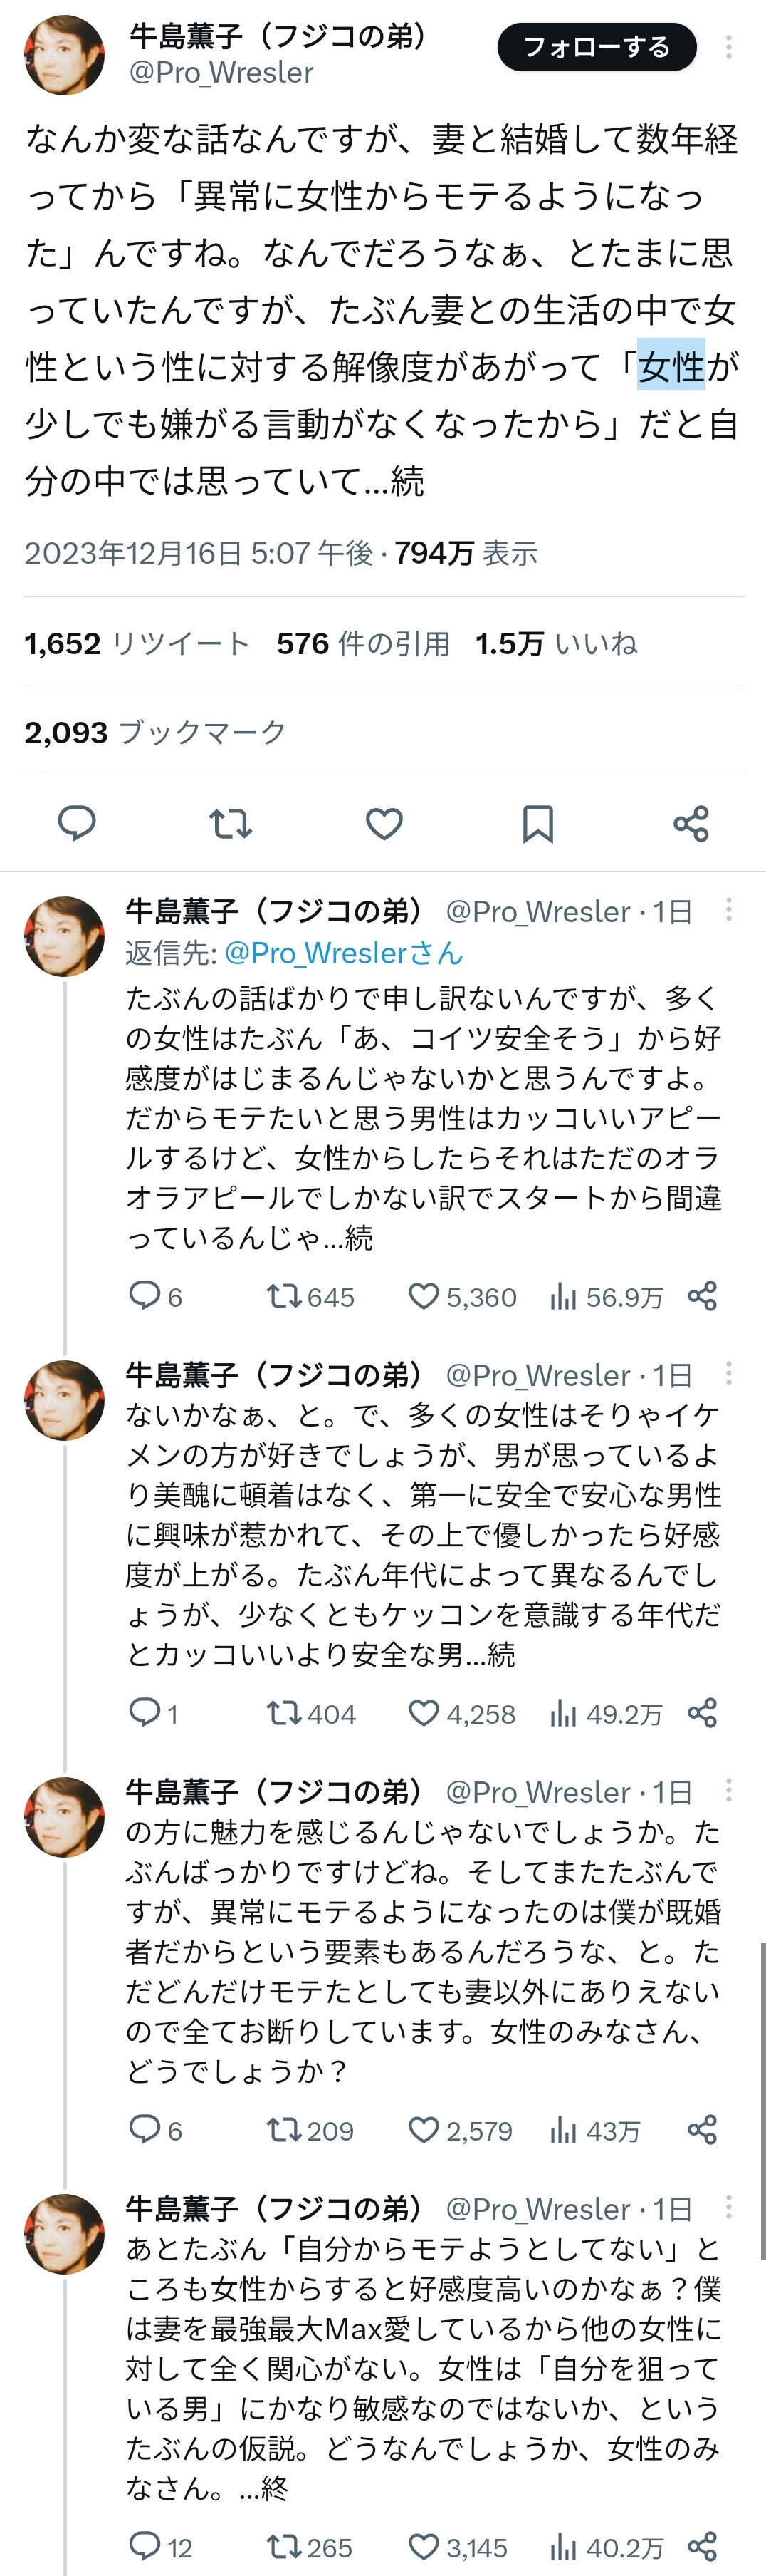Open profile picture of main tweet author
766x2576 pixels.
64,55
